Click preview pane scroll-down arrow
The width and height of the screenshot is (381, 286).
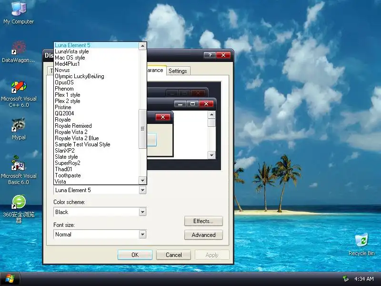coord(211,155)
